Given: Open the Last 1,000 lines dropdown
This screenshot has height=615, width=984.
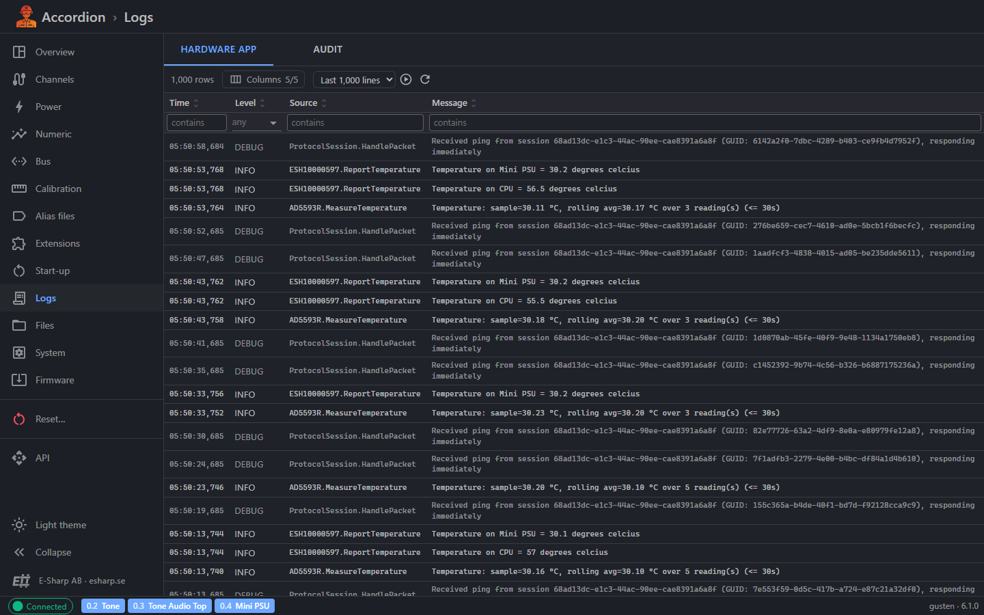Looking at the screenshot, I should (354, 80).
